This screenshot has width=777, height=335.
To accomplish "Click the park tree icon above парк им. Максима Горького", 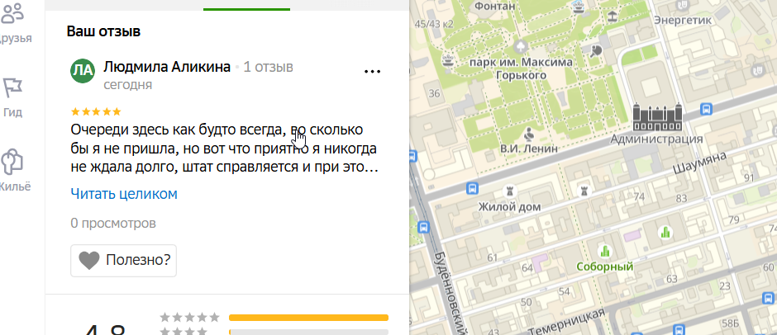I will (522, 46).
